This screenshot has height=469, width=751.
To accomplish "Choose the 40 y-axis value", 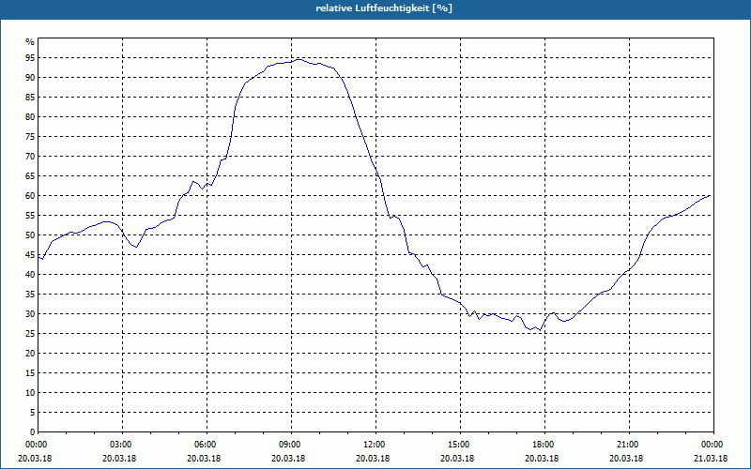I will click(30, 274).
